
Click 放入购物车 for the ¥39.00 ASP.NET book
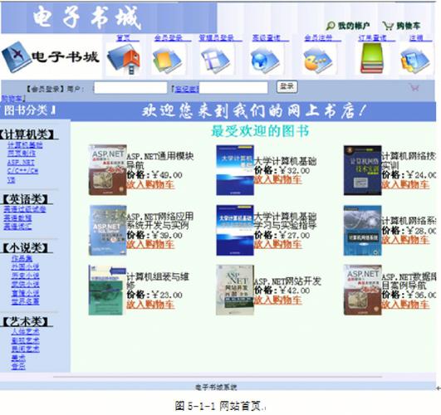click(150, 245)
